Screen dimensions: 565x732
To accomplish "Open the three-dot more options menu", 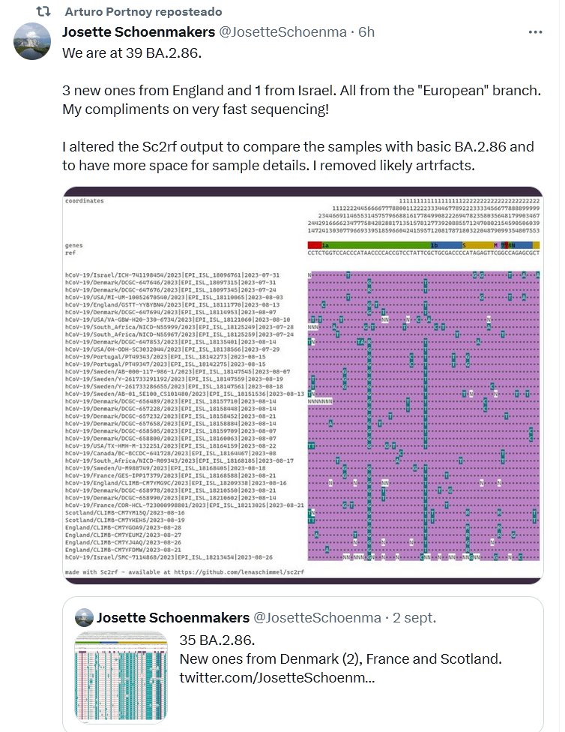I will pos(535,32).
